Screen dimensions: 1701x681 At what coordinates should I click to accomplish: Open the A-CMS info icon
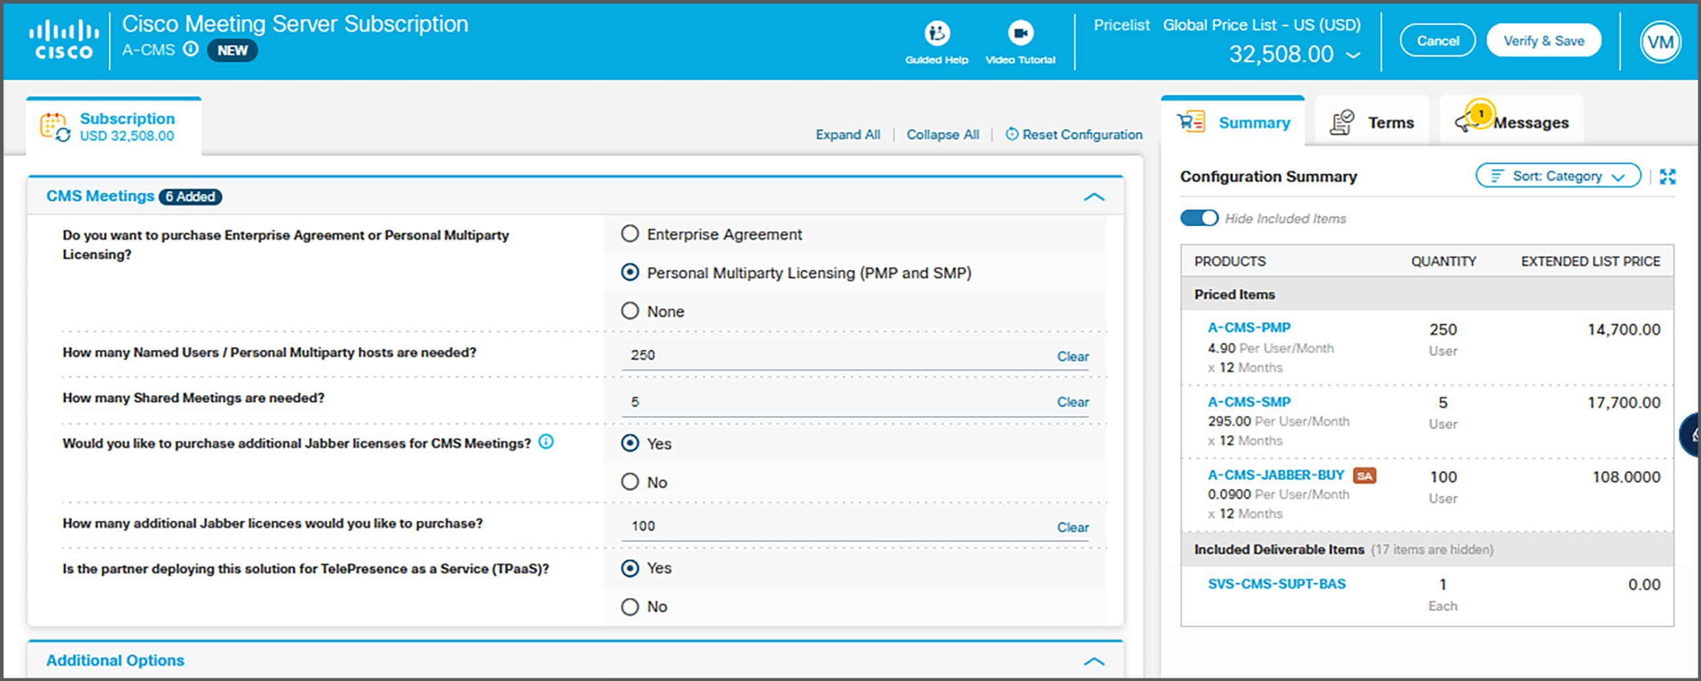191,49
